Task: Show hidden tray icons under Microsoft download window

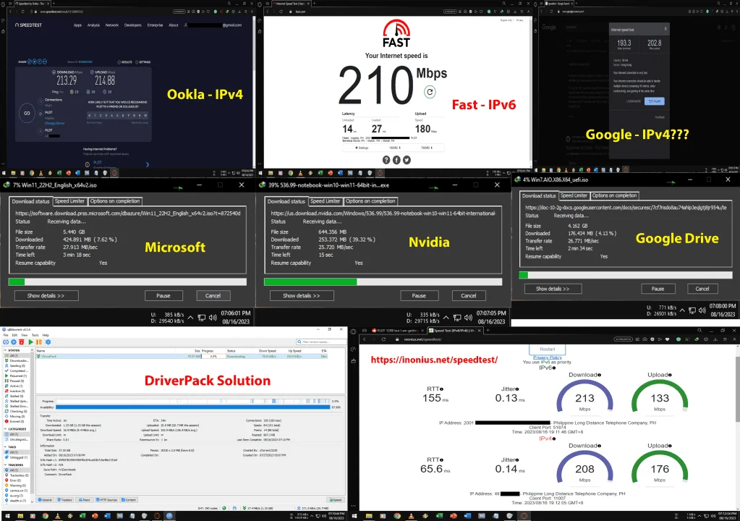Action: point(190,318)
